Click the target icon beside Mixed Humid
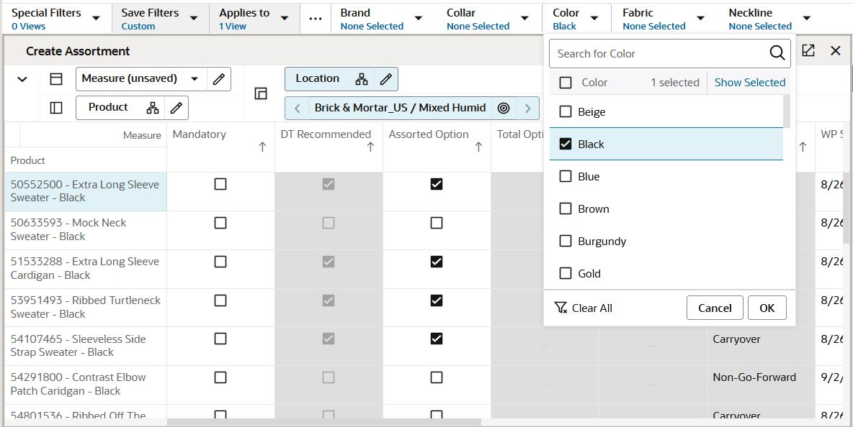The image size is (853, 427). tap(504, 108)
